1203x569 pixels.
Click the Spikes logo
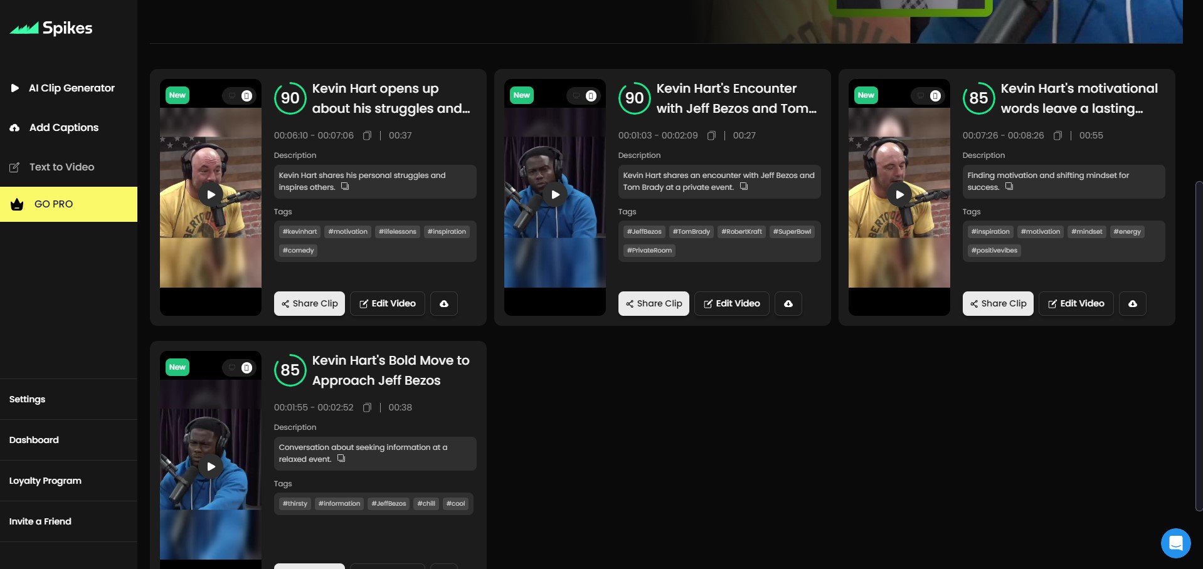[51, 28]
